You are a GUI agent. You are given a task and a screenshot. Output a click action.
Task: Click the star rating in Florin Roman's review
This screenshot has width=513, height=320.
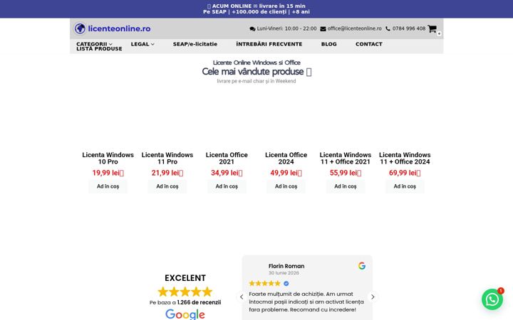264,284
